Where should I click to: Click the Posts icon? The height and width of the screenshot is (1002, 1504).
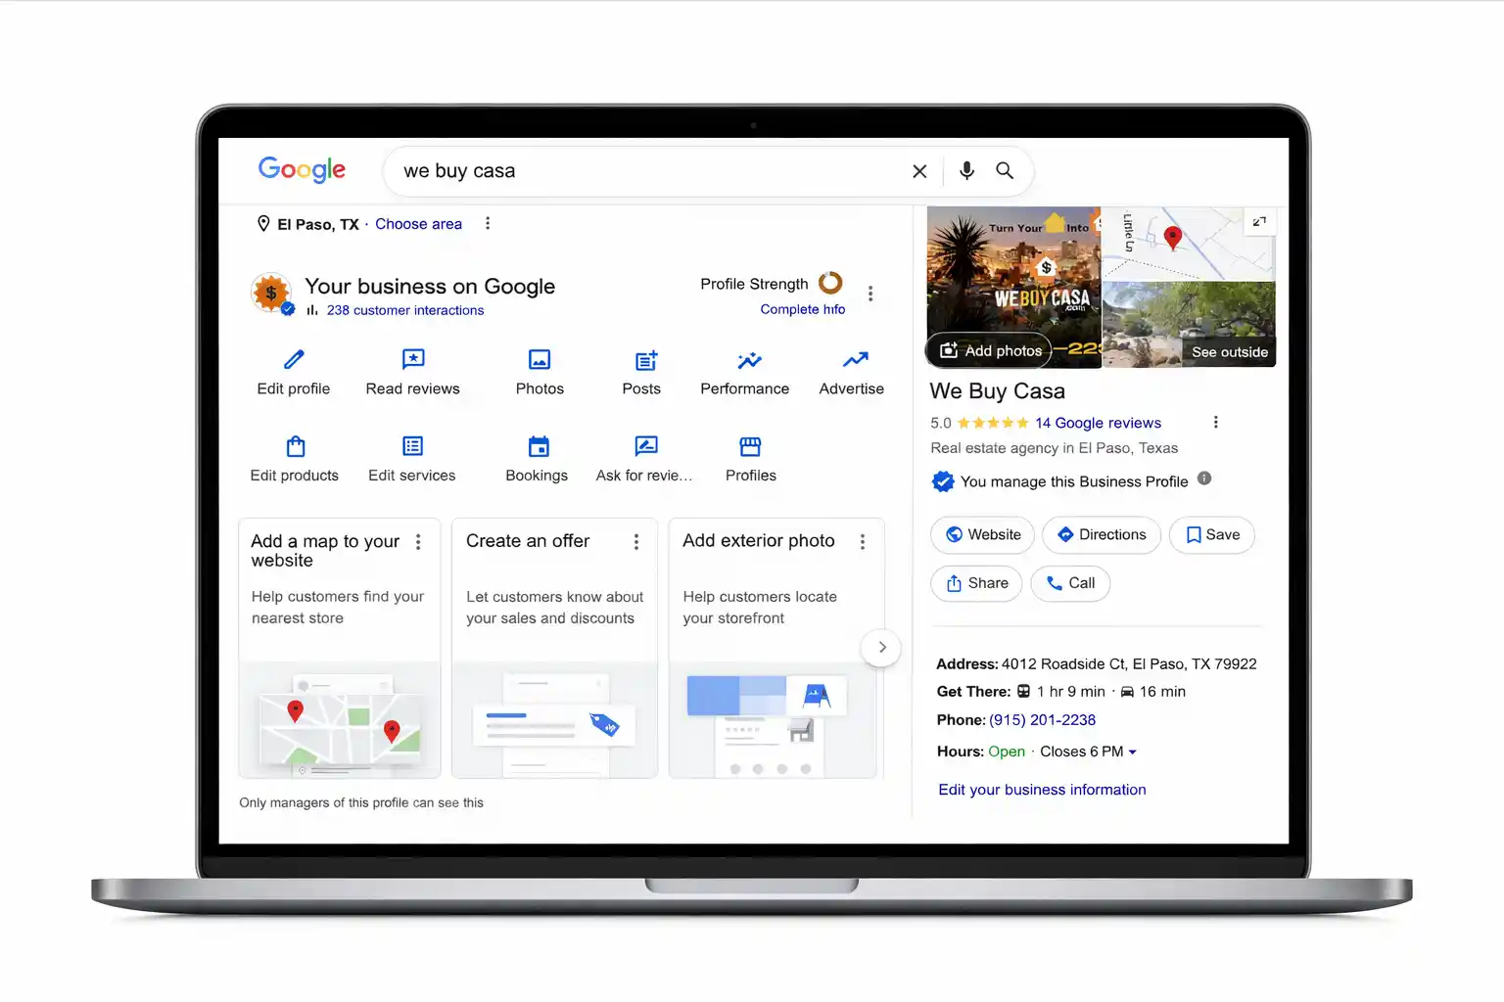click(x=642, y=360)
